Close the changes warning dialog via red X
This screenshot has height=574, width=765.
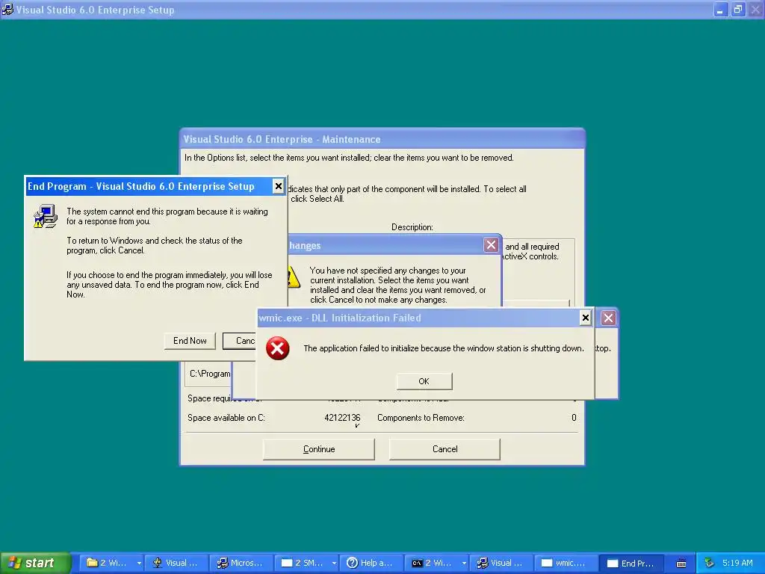click(491, 244)
